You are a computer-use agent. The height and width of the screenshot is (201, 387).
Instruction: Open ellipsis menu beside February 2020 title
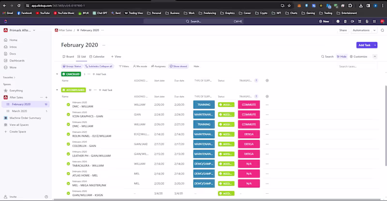104,45
